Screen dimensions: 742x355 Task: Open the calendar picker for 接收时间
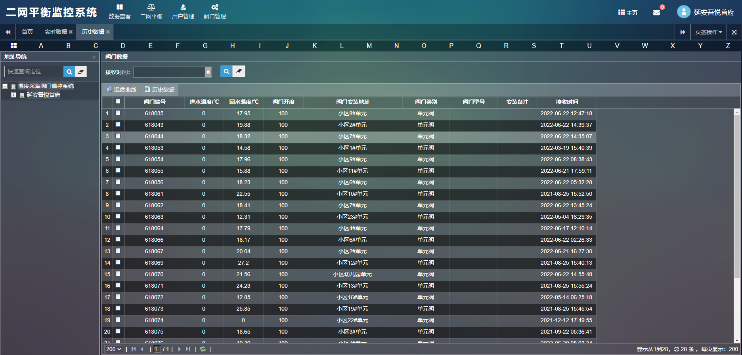click(x=208, y=72)
